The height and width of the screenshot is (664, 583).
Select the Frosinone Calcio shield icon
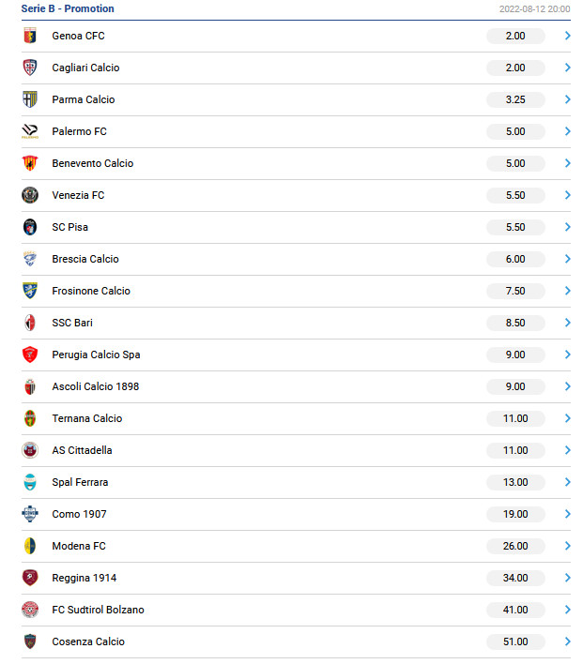[x=30, y=291]
